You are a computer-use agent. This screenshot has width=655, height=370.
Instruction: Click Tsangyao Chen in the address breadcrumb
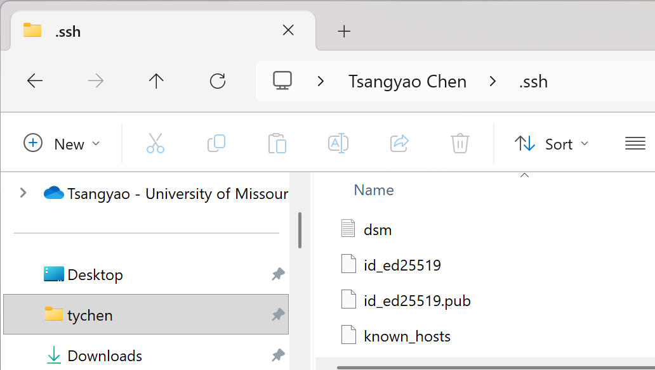tap(407, 82)
